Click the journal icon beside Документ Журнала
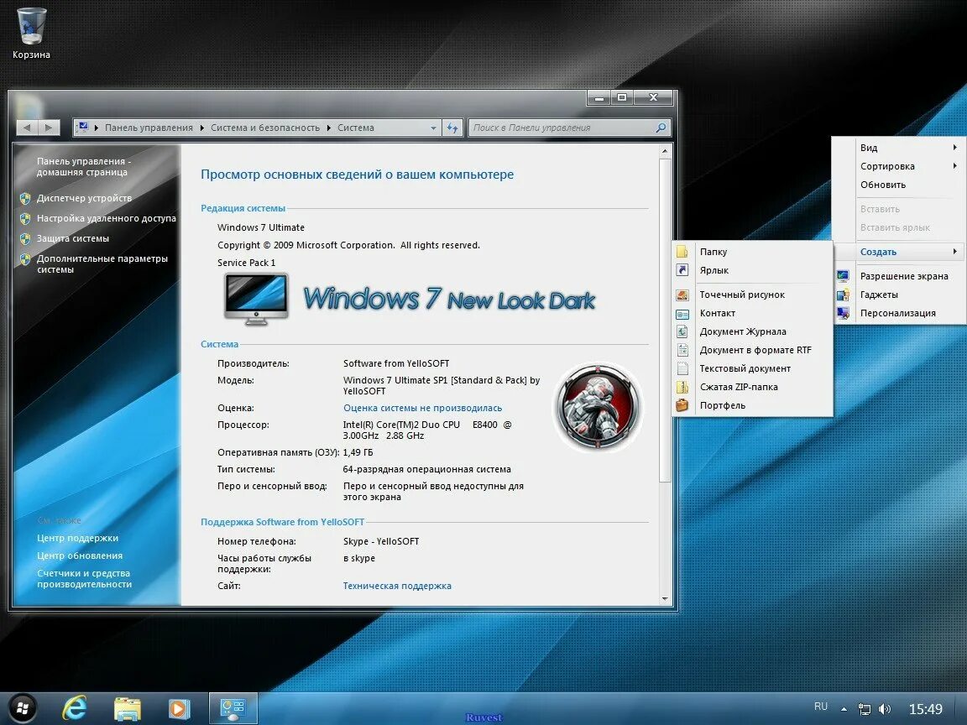967x725 pixels. coord(682,331)
